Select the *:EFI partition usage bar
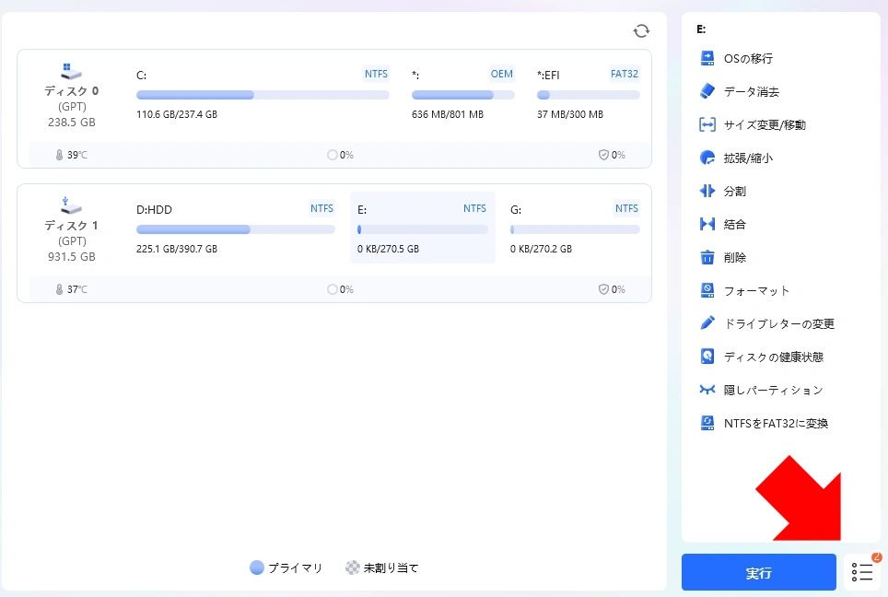Viewport: 888px width, 597px height. (x=589, y=95)
